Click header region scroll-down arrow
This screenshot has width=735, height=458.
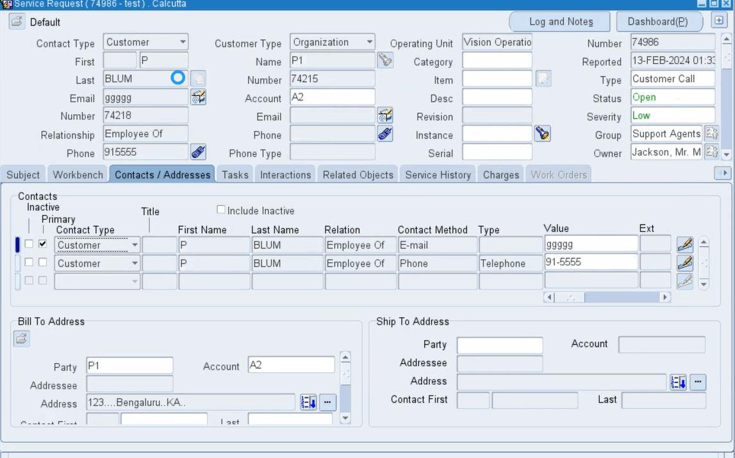pyautogui.click(x=727, y=154)
